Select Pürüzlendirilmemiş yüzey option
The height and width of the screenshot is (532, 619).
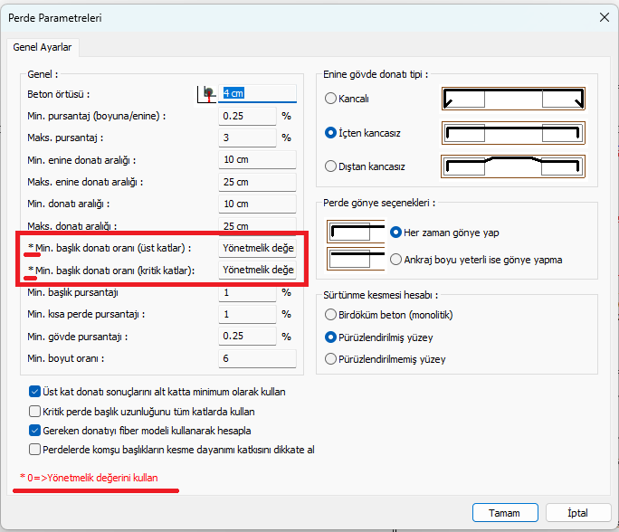tap(331, 359)
